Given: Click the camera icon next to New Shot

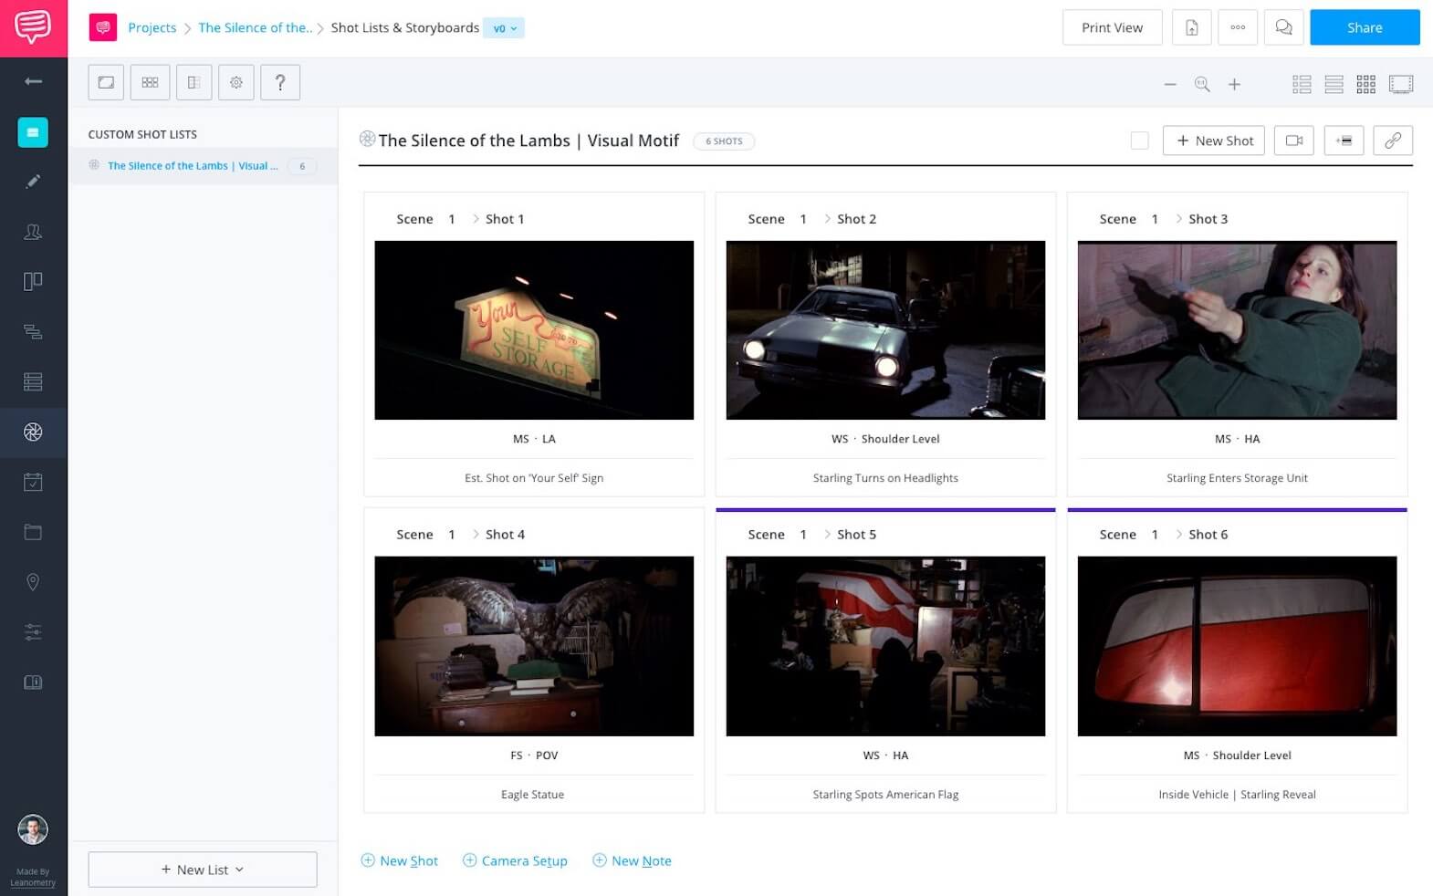Looking at the screenshot, I should [1293, 141].
